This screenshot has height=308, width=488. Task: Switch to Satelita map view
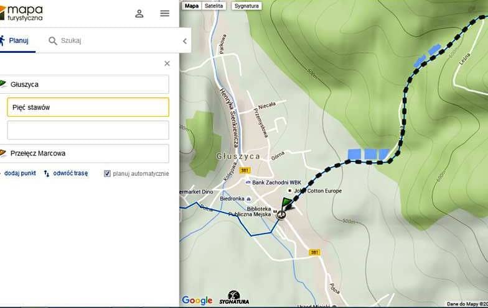pos(213,6)
